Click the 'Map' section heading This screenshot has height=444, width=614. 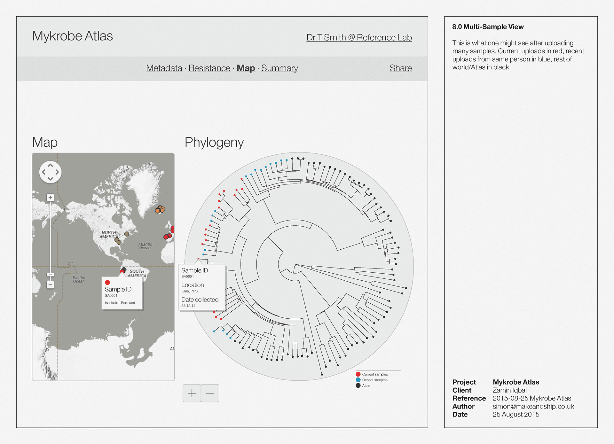point(45,143)
